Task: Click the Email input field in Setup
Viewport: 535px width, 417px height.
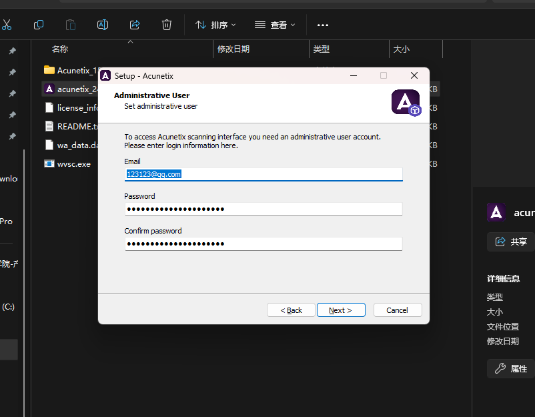Action: [x=263, y=174]
